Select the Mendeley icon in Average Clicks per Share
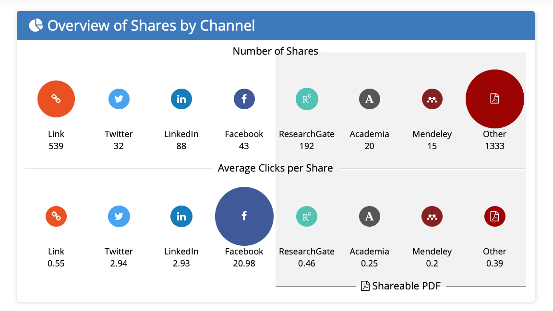The image size is (553, 311). pyautogui.click(x=432, y=217)
